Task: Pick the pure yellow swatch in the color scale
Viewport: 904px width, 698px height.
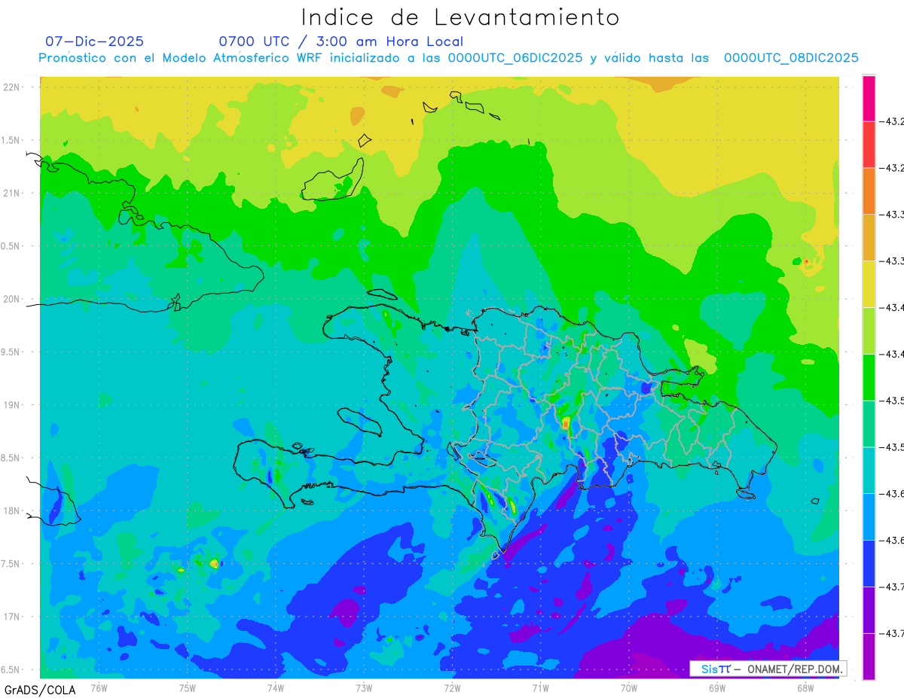Action: coord(869,284)
